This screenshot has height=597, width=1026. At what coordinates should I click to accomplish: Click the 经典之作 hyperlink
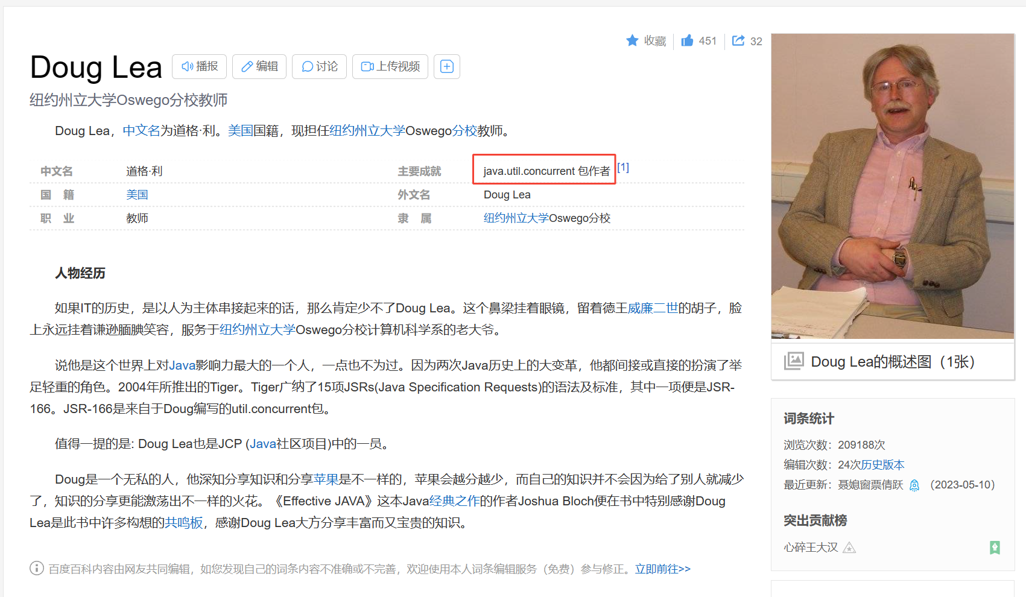tap(454, 501)
